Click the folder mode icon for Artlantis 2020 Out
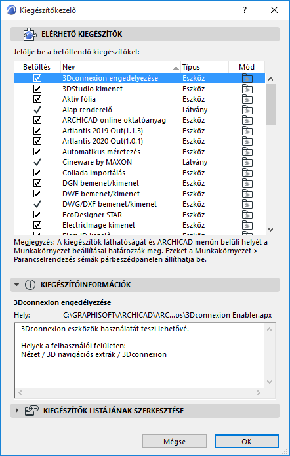Image resolution: width=290 pixels, height=456 pixels. click(x=247, y=141)
